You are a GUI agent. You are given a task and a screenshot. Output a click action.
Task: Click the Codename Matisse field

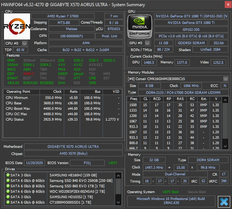point(72,29)
